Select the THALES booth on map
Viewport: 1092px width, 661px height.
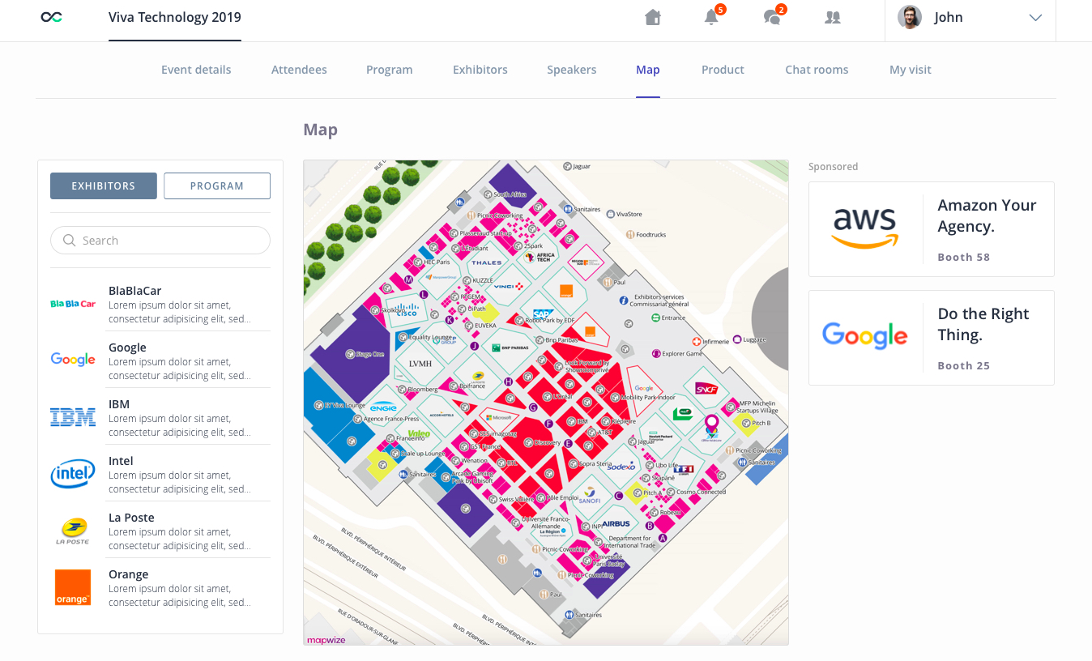coord(487,262)
